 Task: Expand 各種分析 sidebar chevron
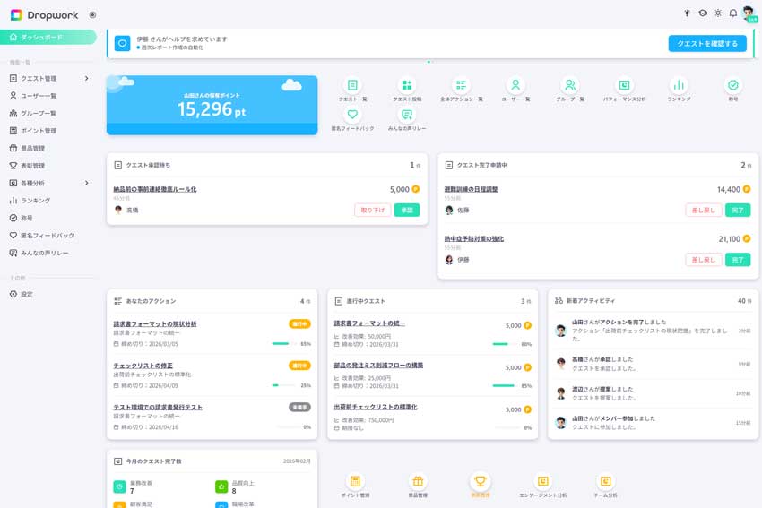point(86,183)
